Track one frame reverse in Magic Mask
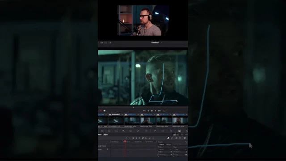This screenshot has height=161, width=286. click(133, 138)
